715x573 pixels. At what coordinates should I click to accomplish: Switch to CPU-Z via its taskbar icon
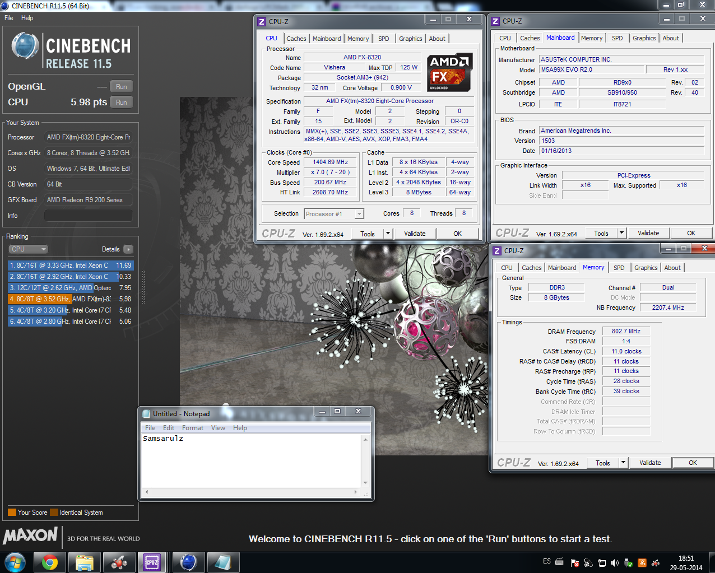[x=153, y=562]
